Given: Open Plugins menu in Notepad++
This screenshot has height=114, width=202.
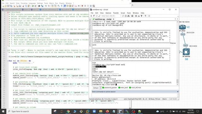Looking at the screenshot, I should [x=62, y=3].
